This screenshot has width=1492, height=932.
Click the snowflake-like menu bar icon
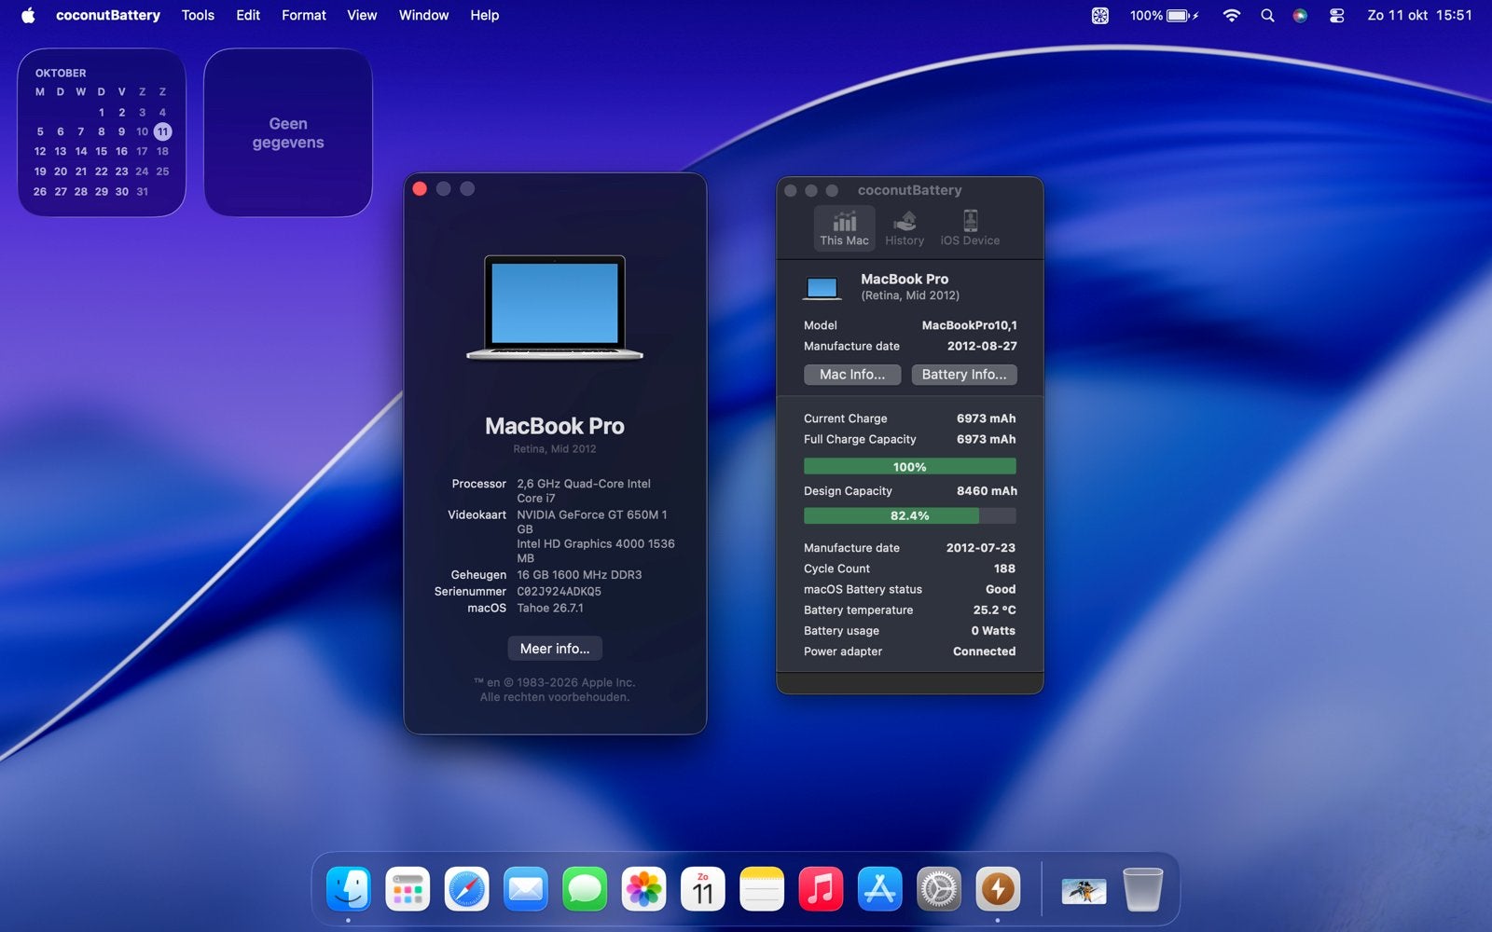[x=1100, y=15]
